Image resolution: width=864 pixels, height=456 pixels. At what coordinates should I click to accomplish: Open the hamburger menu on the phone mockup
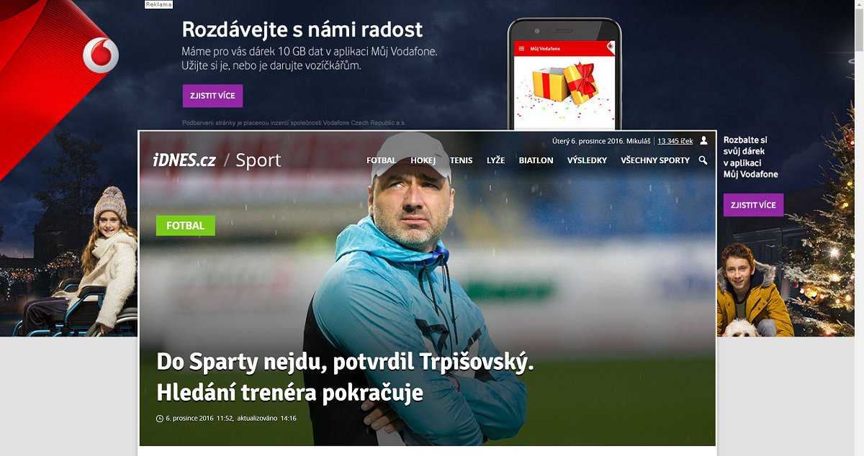[x=521, y=48]
